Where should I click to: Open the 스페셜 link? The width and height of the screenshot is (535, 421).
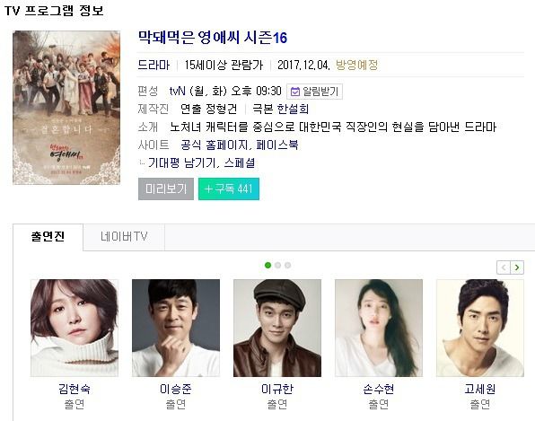tap(239, 163)
